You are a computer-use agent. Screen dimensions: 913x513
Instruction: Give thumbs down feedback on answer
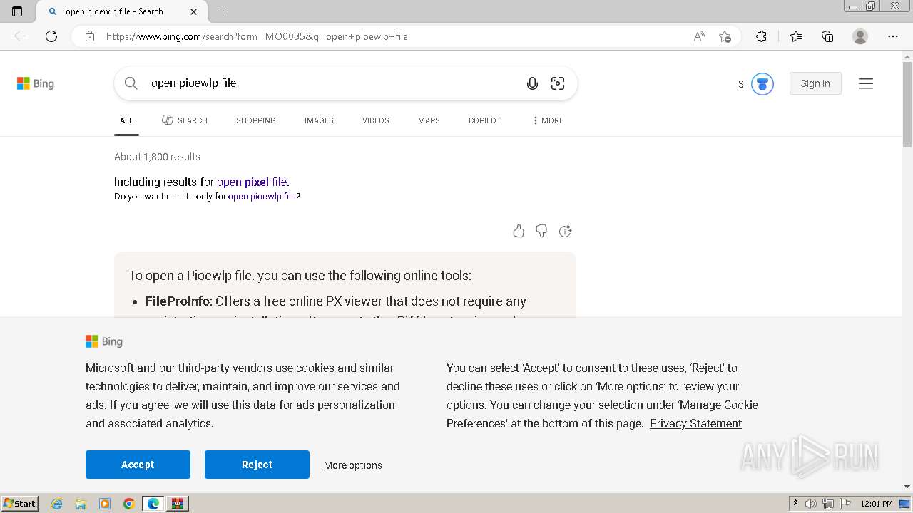tap(541, 231)
